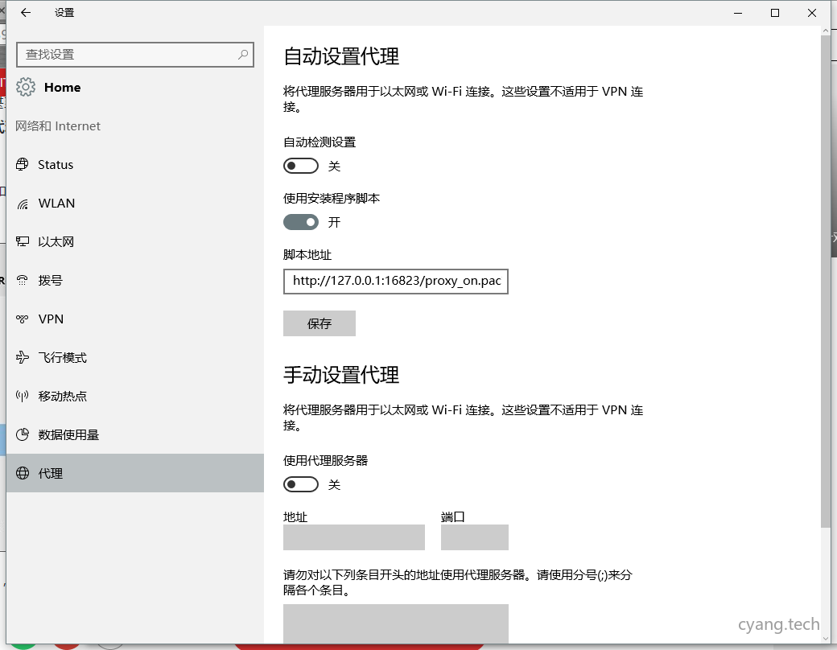Click the 脚本地址 address field
Screen dimensions: 837x650
coord(395,282)
